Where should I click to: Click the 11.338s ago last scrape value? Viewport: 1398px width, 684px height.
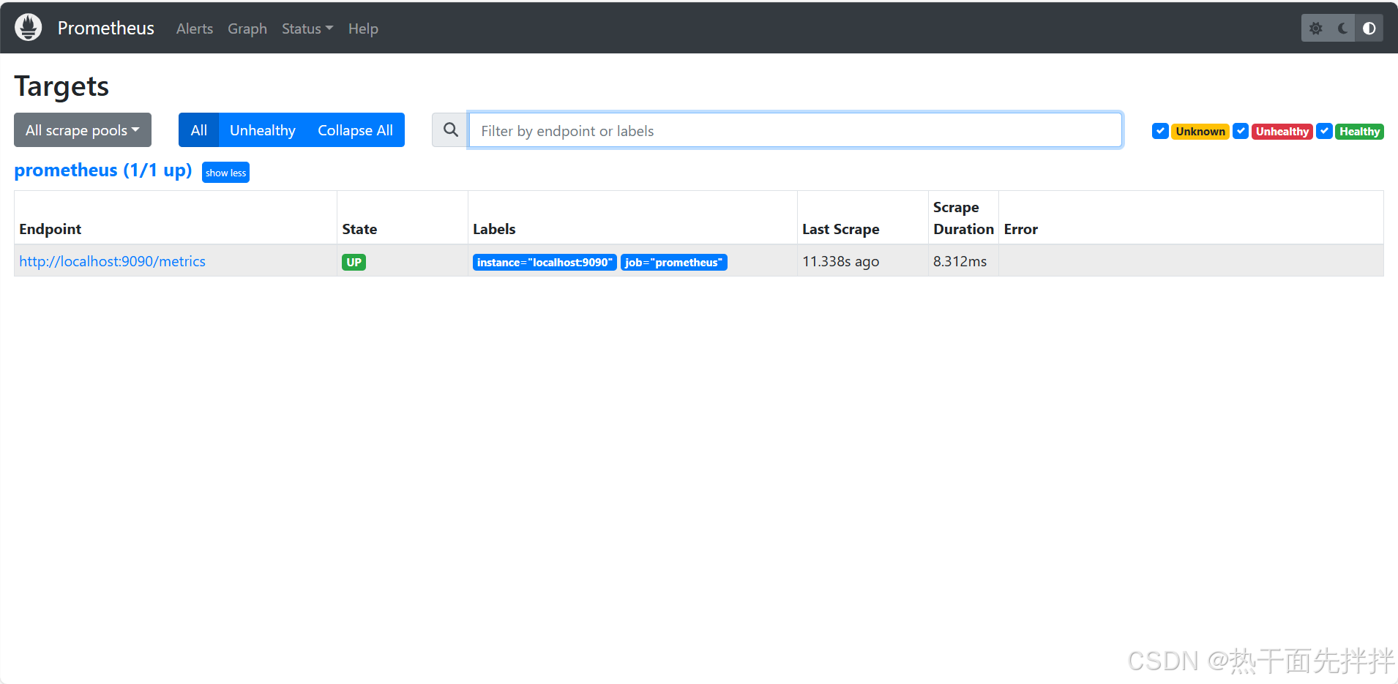point(841,261)
